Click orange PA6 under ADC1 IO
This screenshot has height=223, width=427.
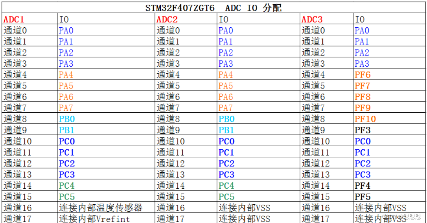66,97
